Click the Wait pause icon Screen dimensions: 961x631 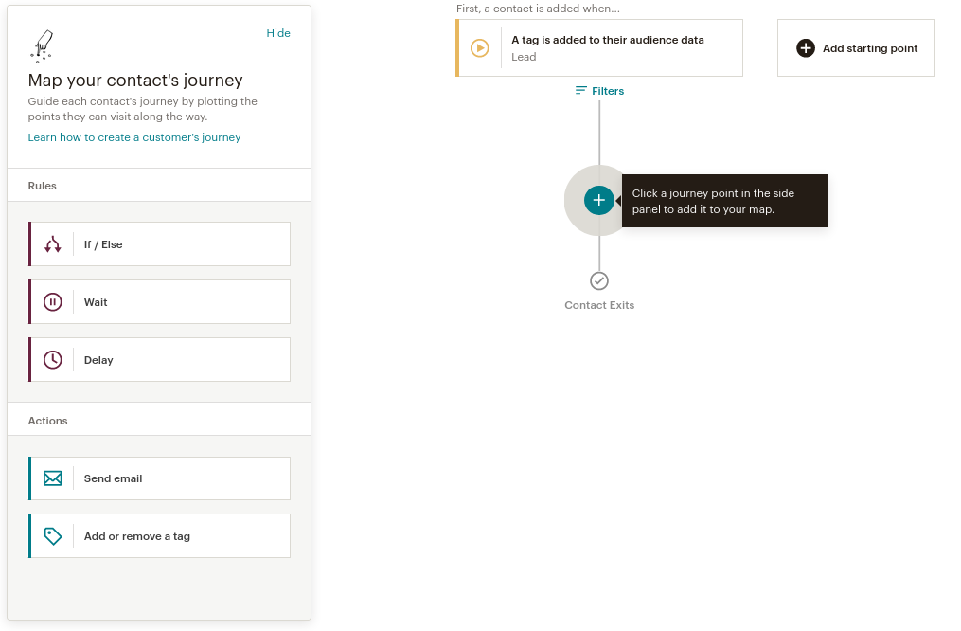pyautogui.click(x=53, y=302)
